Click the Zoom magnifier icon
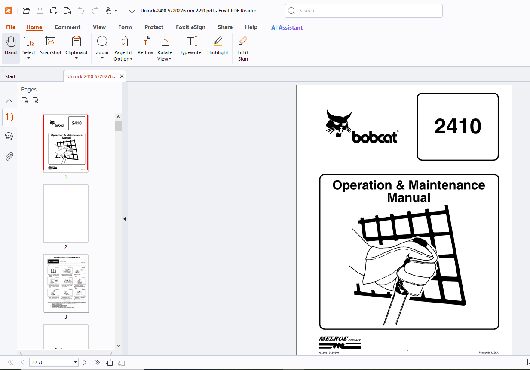 tap(102, 41)
